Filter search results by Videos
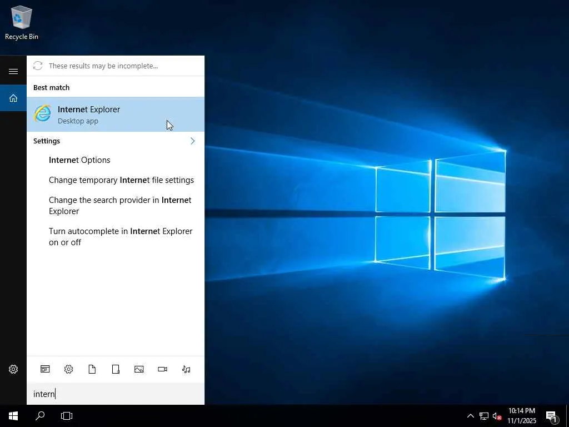 (x=163, y=369)
